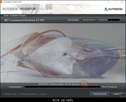The image size is (126, 102).
Task: Click the Downloading progress bar
Action: click(101, 20)
